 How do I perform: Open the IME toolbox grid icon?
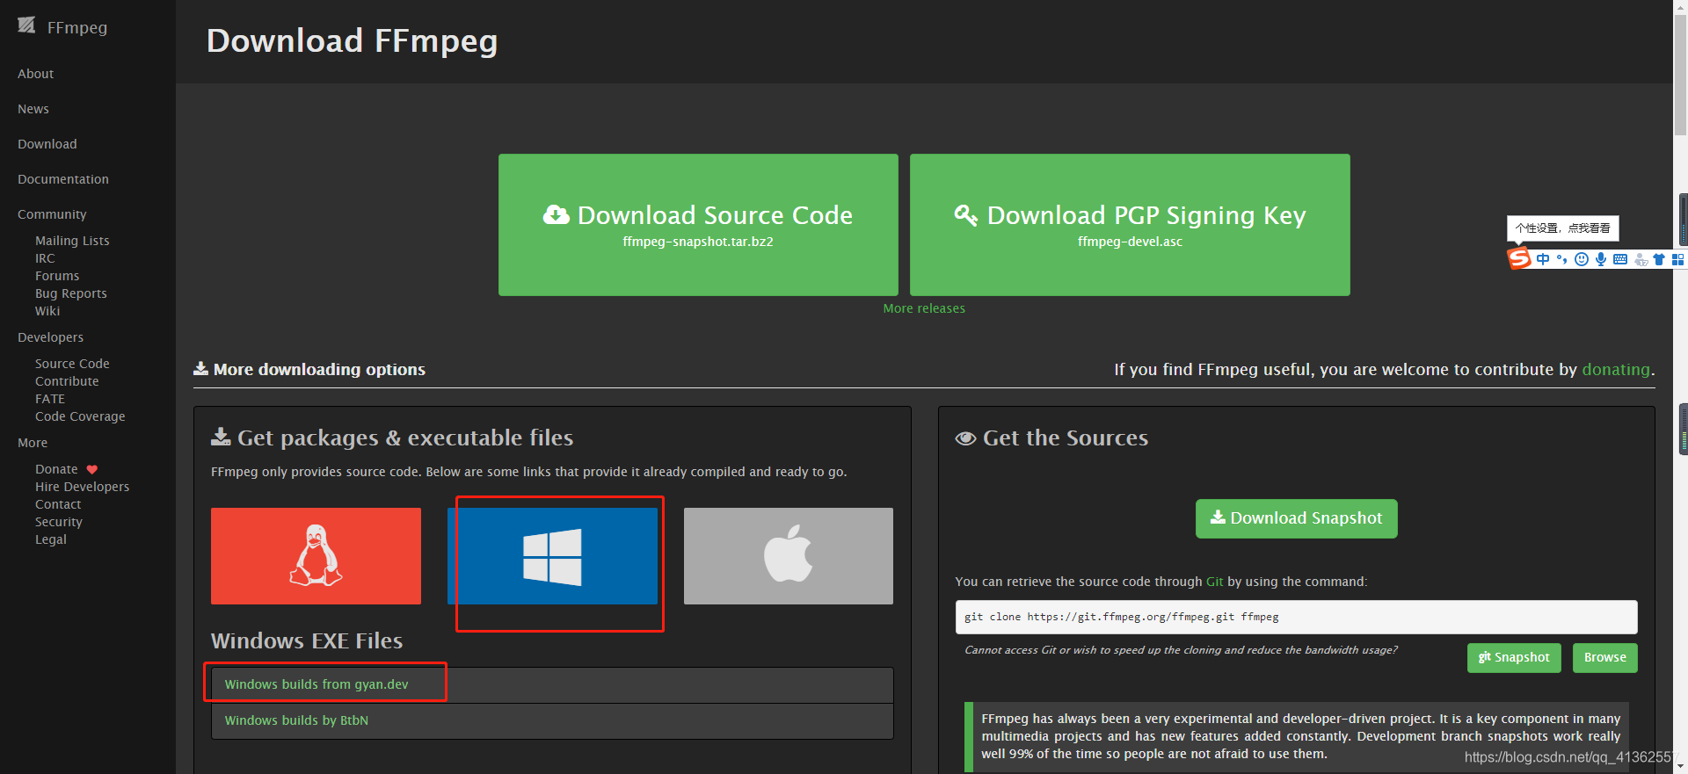tap(1677, 259)
